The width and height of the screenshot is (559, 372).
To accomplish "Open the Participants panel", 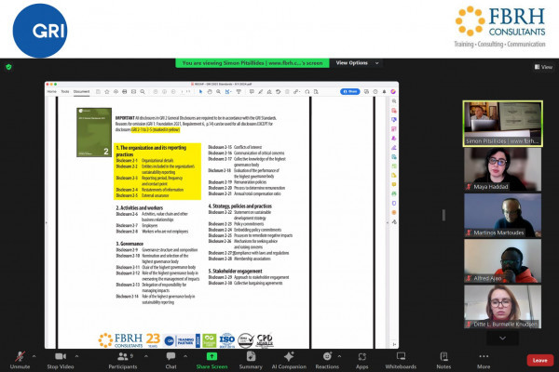I will click(x=122, y=356).
